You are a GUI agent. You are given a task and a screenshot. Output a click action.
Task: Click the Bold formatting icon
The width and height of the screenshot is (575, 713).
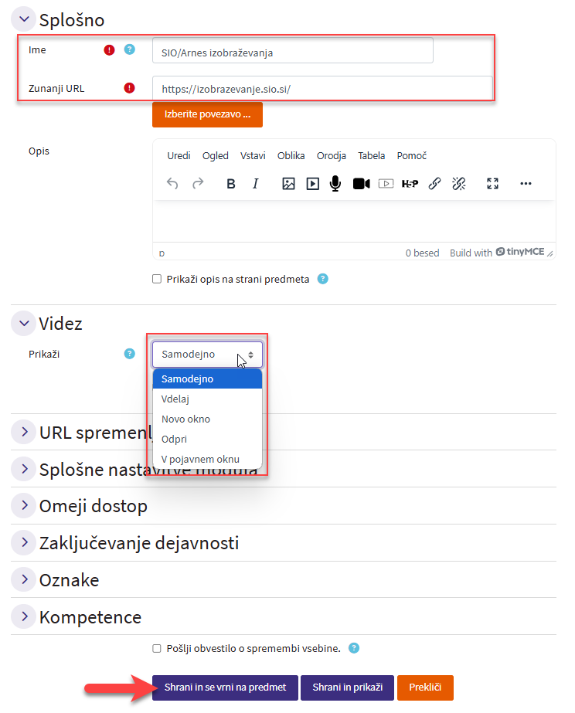tap(230, 184)
